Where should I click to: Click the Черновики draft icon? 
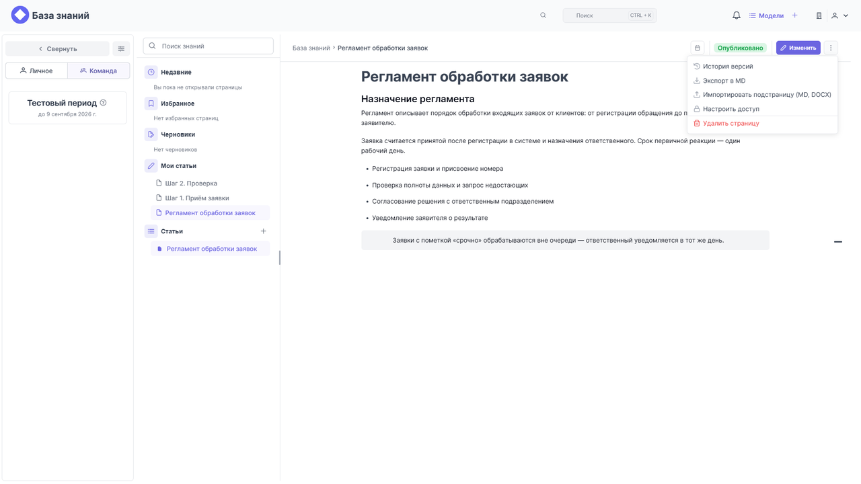point(151,134)
